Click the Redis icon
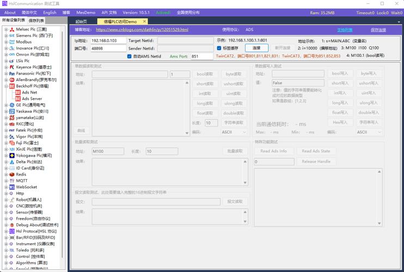This screenshot has height=272, width=404. 12,175
